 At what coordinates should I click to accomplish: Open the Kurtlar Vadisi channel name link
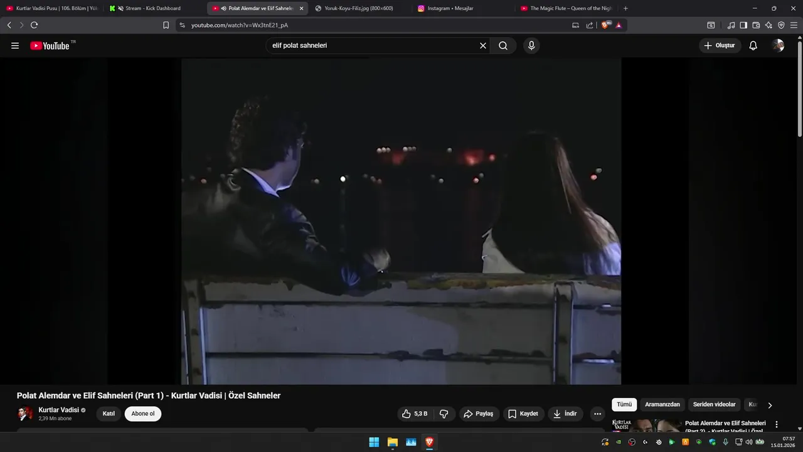[59, 410]
